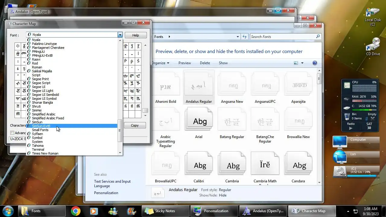Open the Personalization link under See also

point(106,193)
